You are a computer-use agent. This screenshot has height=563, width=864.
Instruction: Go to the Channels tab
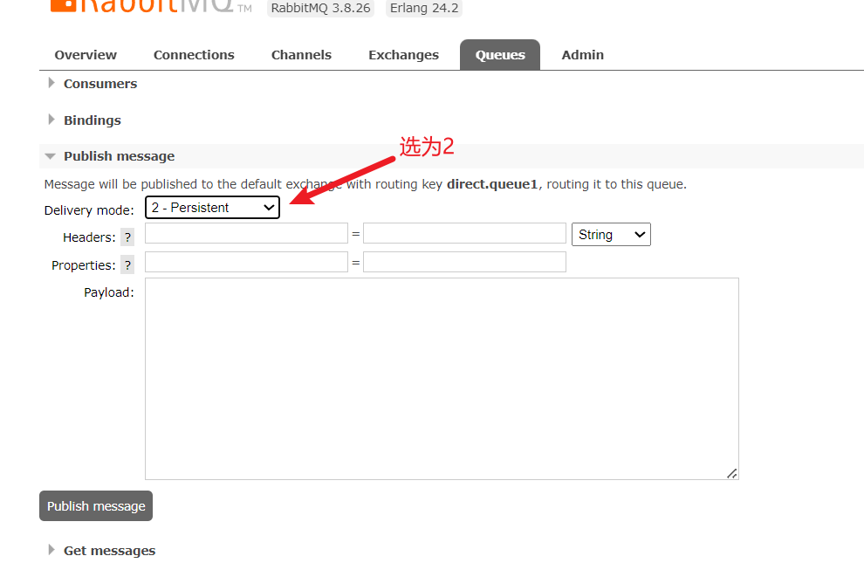[301, 55]
